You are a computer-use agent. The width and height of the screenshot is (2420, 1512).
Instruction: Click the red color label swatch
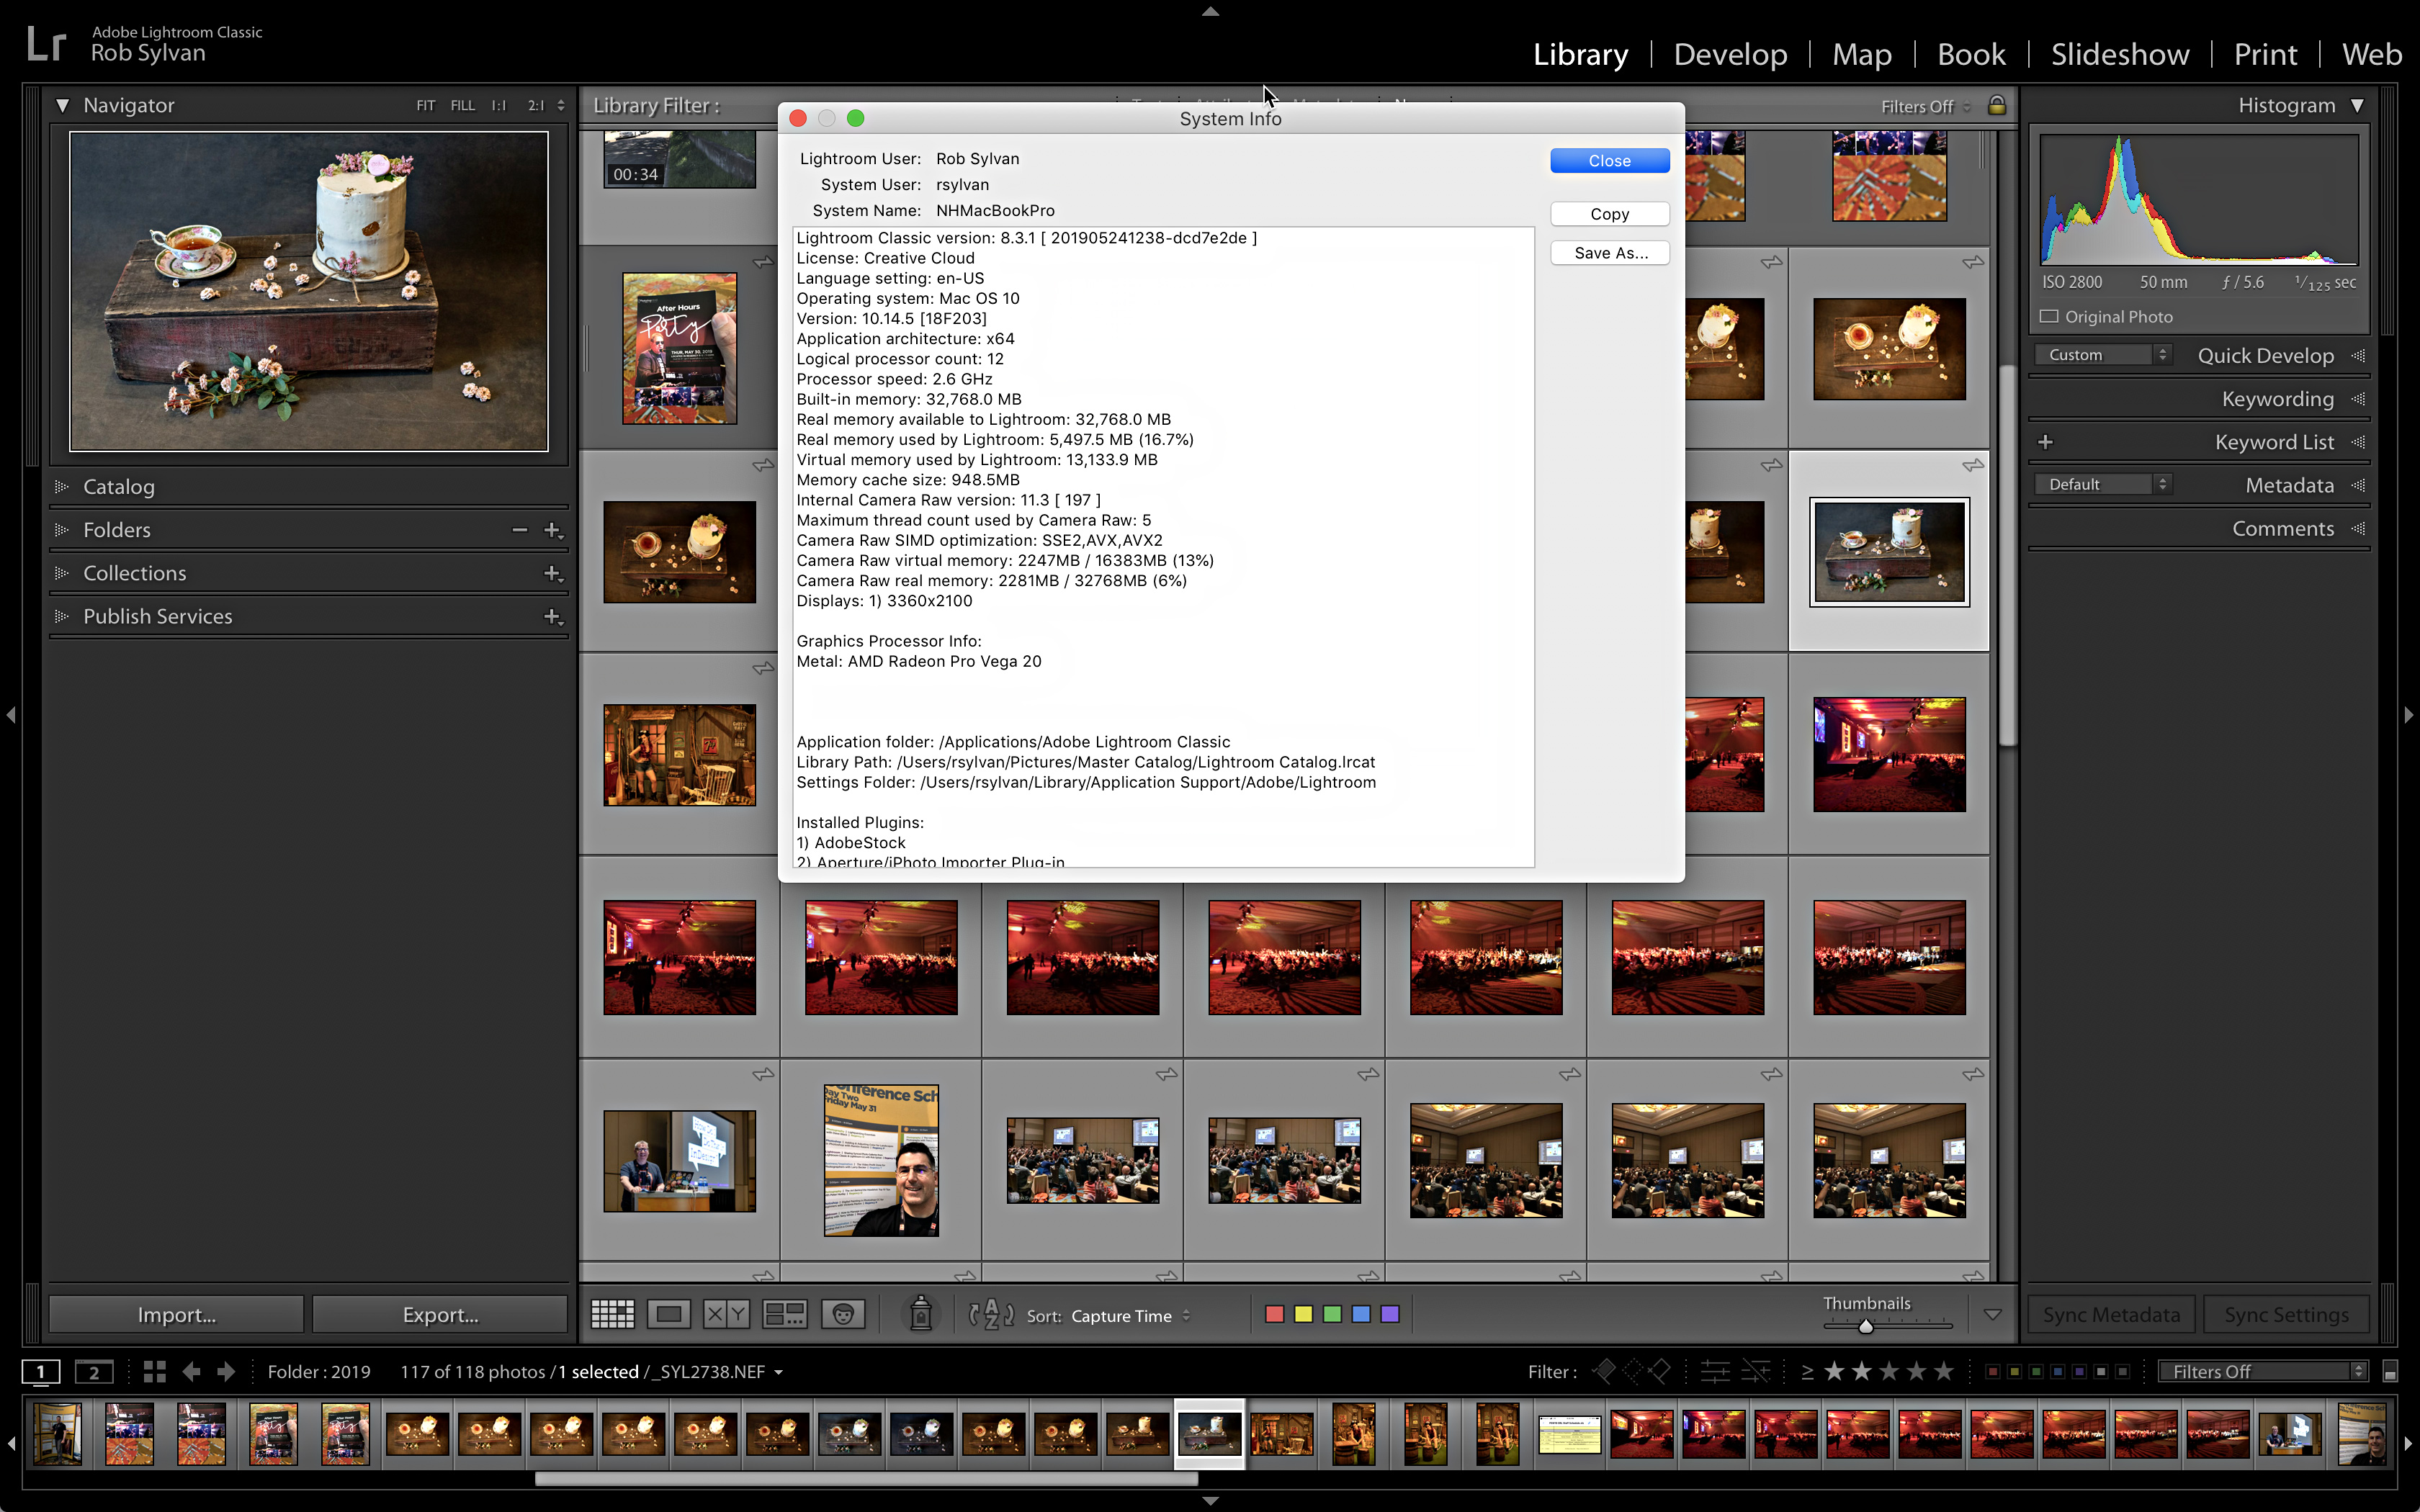pos(1274,1314)
